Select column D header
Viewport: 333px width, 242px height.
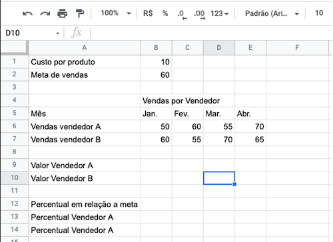(x=219, y=48)
